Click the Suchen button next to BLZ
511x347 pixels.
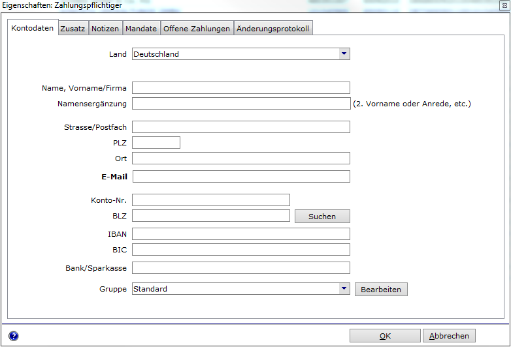point(322,217)
